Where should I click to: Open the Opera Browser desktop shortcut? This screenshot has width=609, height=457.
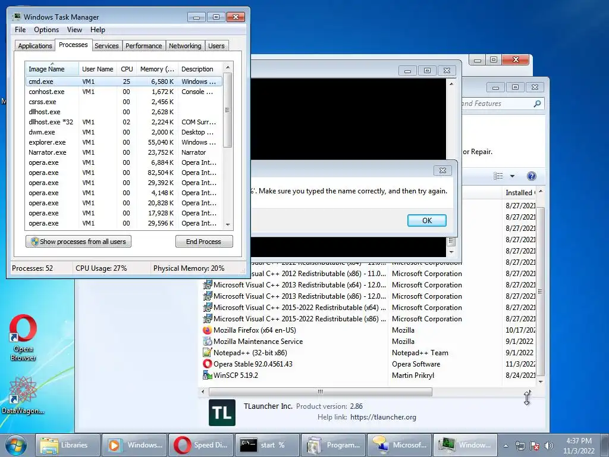click(23, 337)
